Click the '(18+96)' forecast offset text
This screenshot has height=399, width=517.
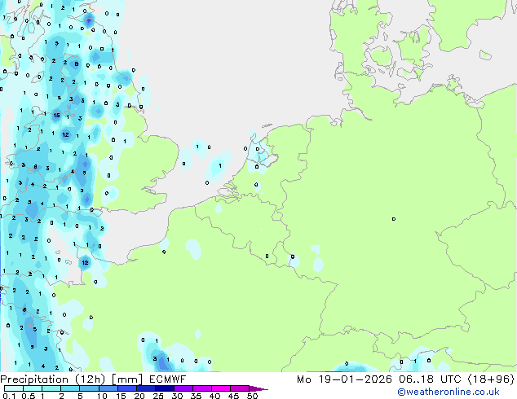click(x=491, y=379)
